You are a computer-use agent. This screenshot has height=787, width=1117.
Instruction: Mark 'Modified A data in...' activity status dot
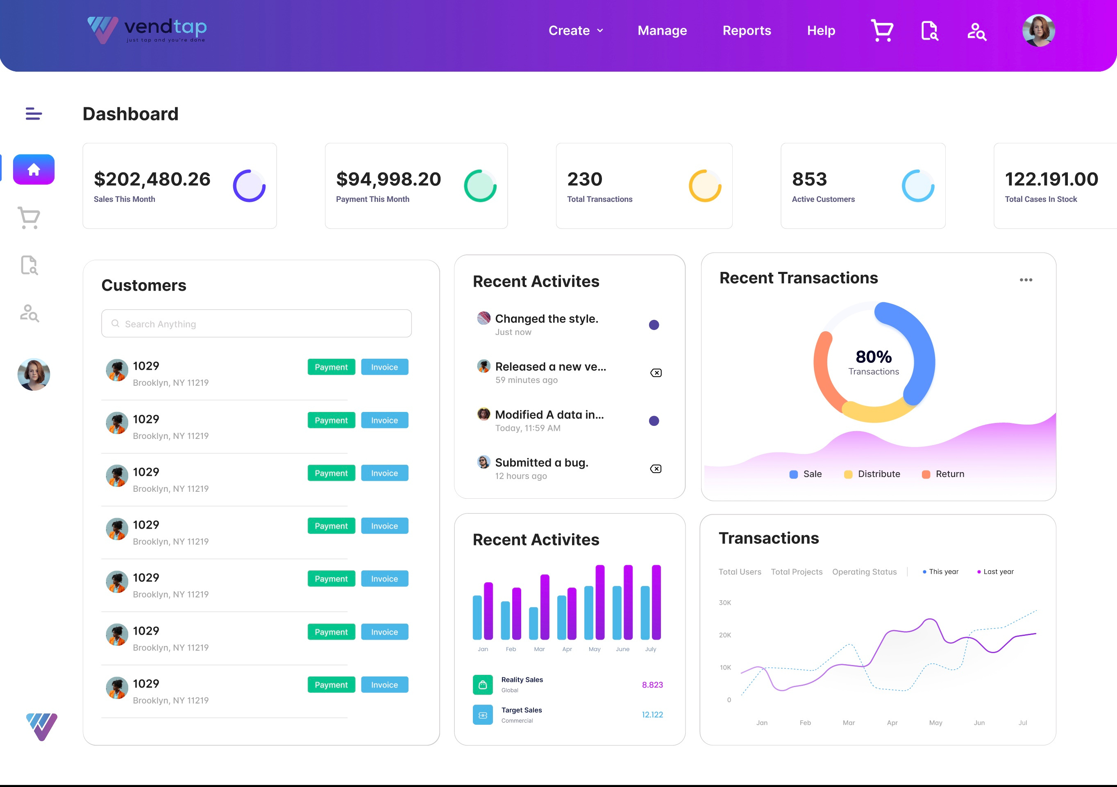(654, 421)
